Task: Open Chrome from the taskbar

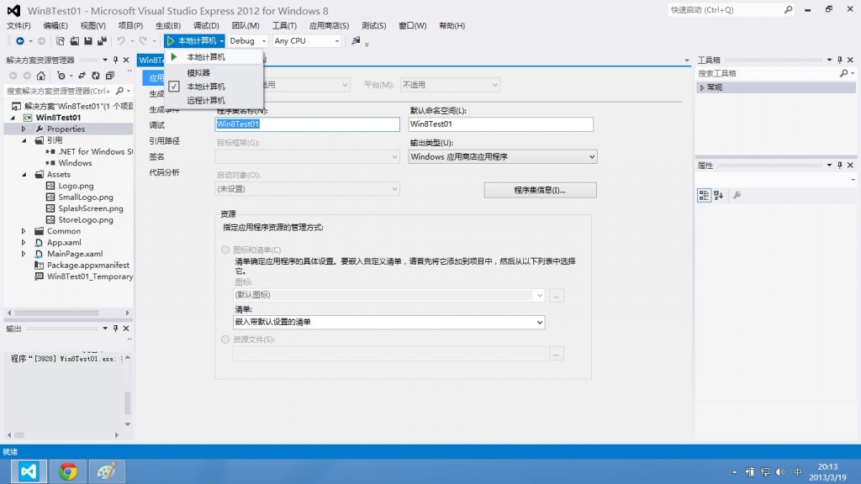Action: 67,471
